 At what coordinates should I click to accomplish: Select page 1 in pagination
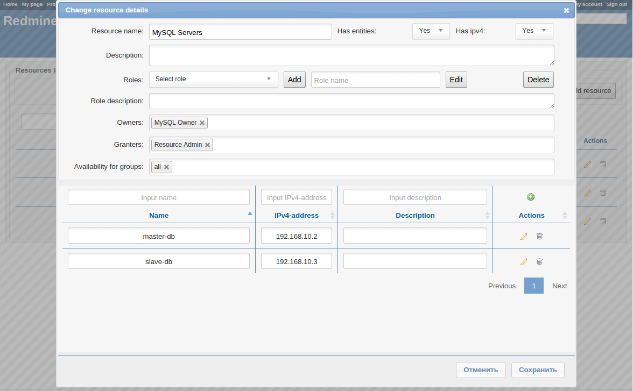coord(534,286)
